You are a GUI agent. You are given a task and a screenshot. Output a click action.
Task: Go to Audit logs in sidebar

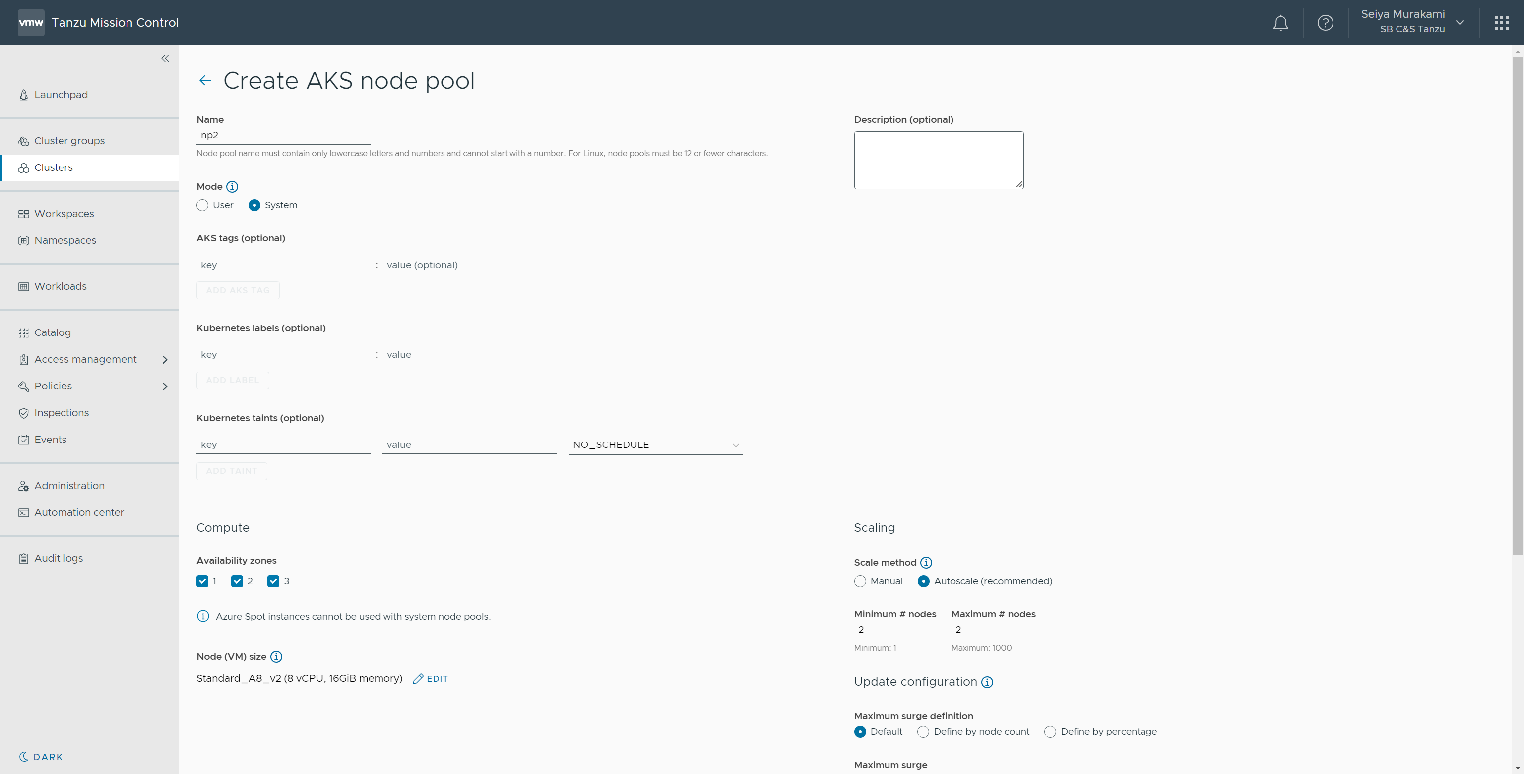[x=58, y=558]
